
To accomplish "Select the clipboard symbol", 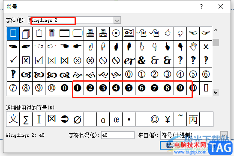I will tap(39, 34).
